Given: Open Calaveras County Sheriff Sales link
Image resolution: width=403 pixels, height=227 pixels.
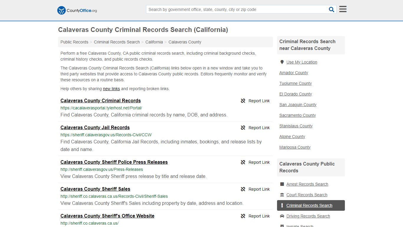Looking at the screenshot, I should pos(95,189).
